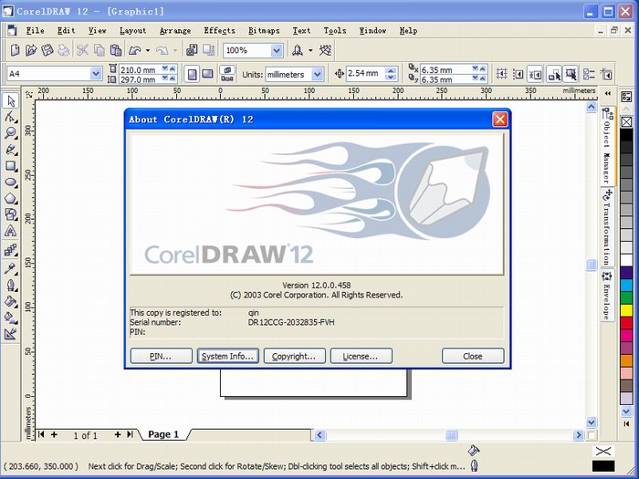This screenshot has height=479, width=639.
Task: Click the PIN... button
Action: pos(161,356)
